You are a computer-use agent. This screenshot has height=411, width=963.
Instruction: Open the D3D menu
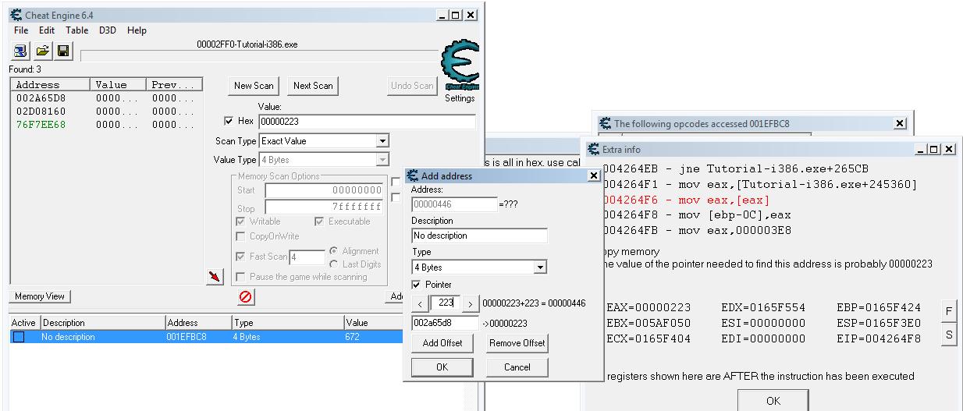pos(107,30)
